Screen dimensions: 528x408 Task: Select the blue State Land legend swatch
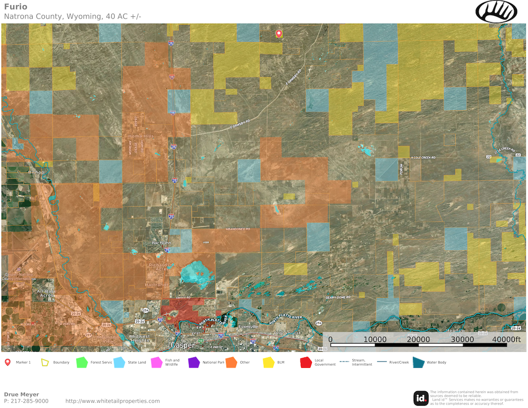pos(119,363)
